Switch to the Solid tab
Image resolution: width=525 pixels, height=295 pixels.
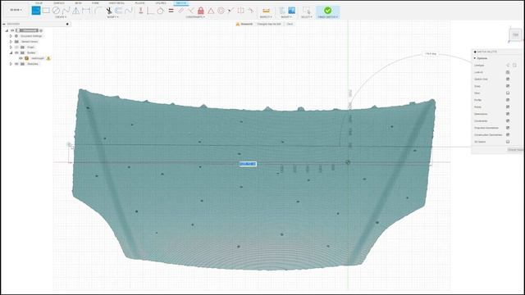pyautogui.click(x=39, y=3)
